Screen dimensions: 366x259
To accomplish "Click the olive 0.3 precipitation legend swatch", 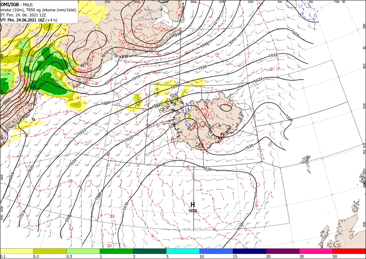I will (50, 251).
